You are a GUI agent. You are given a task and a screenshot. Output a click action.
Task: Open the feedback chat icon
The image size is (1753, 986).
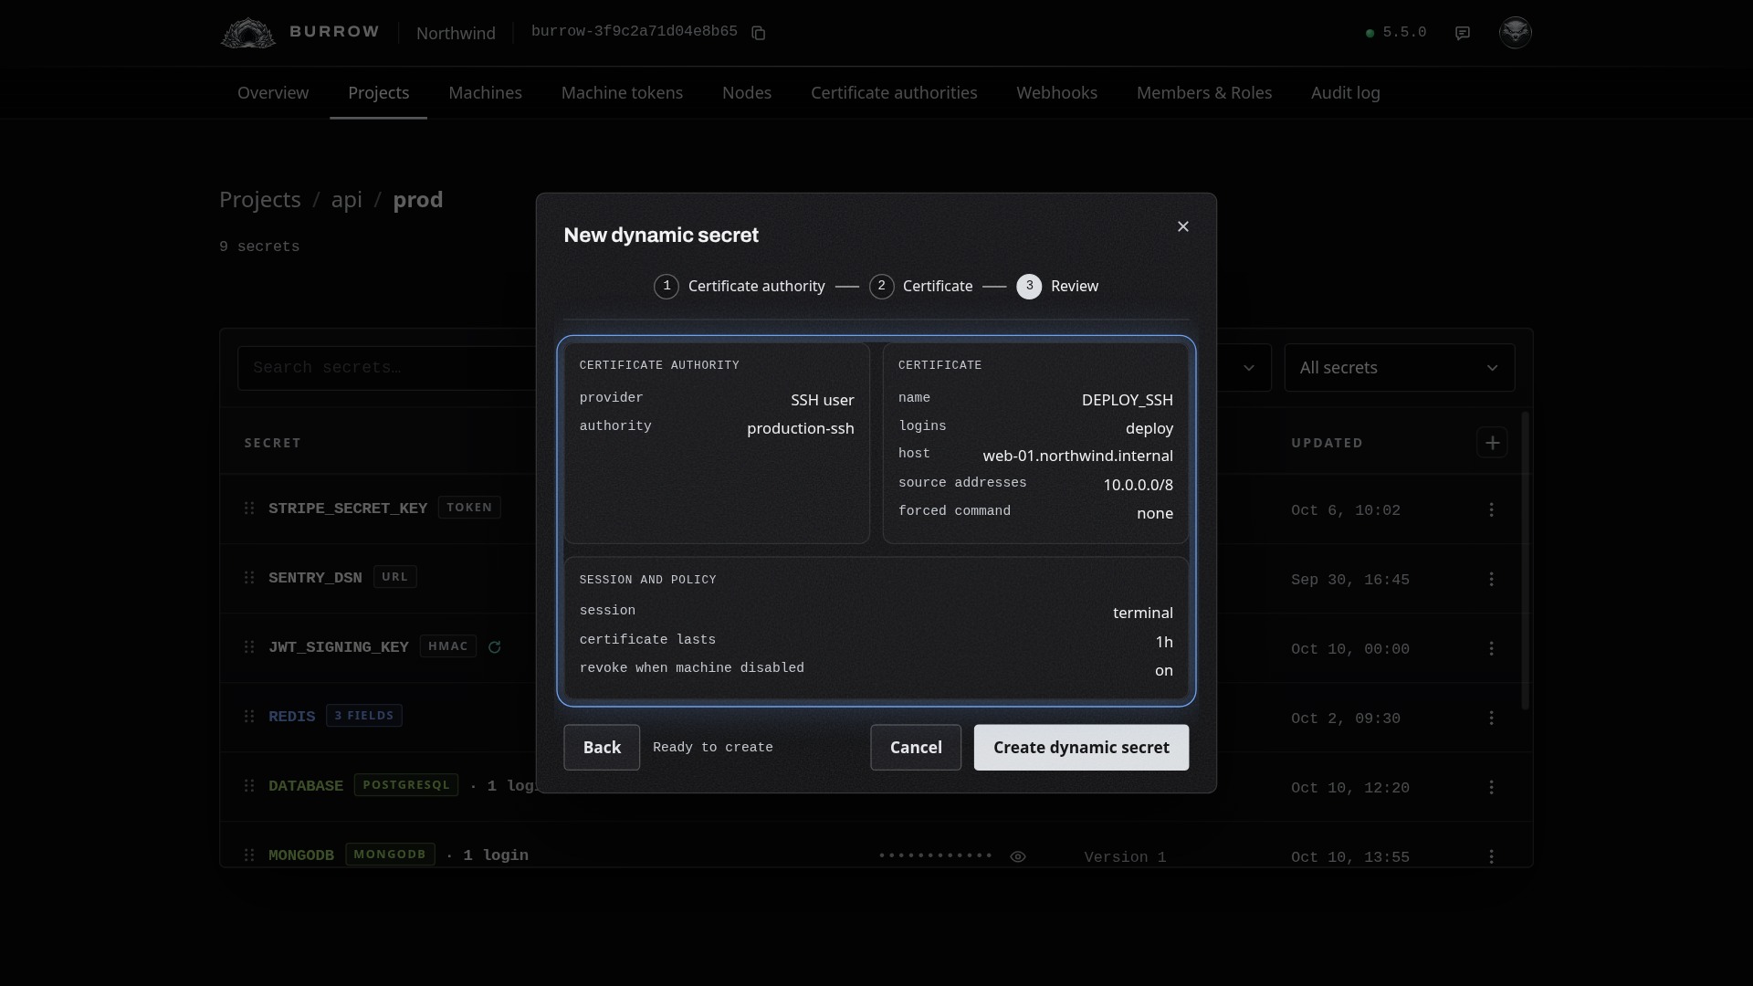[x=1463, y=33]
